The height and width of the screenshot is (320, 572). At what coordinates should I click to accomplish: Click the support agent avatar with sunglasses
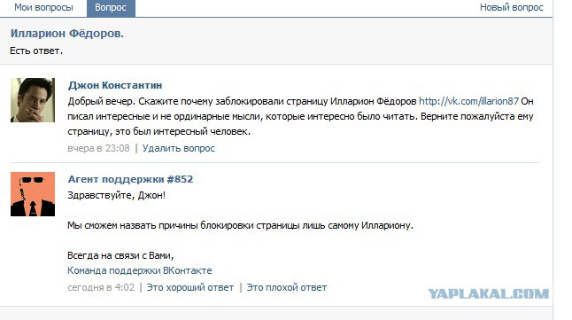(33, 194)
